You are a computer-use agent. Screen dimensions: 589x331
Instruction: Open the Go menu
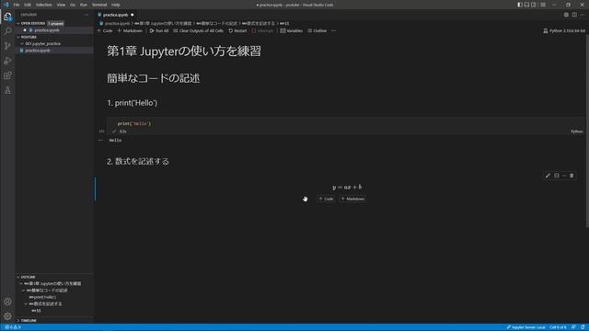click(73, 5)
